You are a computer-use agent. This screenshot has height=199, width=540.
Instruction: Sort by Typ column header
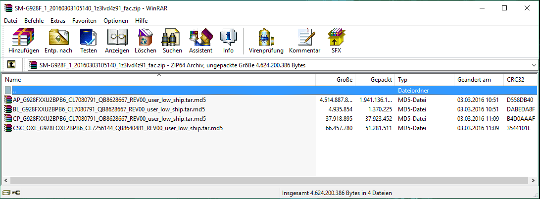click(x=424, y=80)
